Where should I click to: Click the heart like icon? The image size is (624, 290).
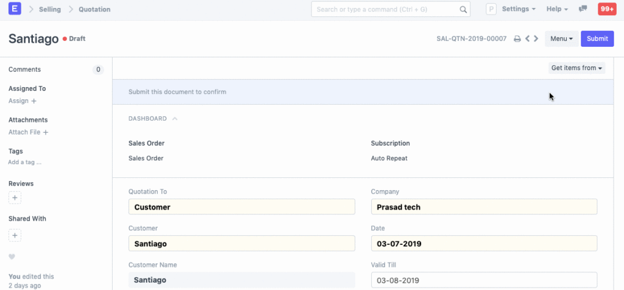tap(12, 256)
